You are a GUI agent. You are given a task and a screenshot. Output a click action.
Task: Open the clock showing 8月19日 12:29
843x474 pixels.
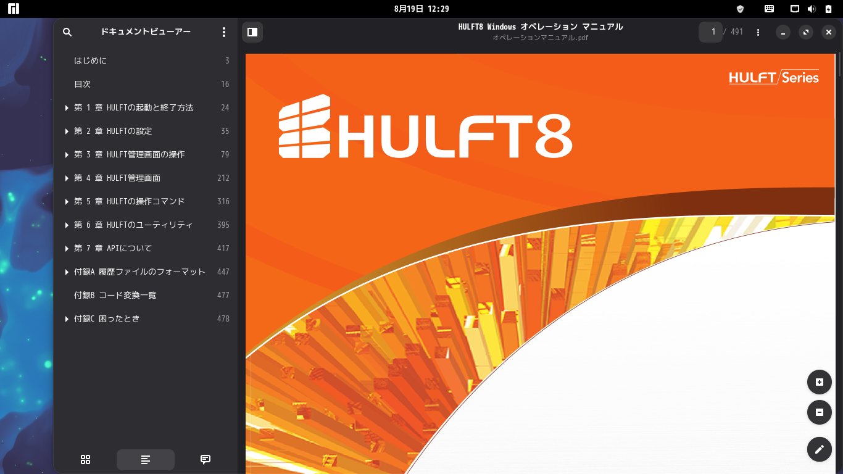(x=421, y=9)
